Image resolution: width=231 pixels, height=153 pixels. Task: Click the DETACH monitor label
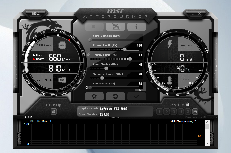tap(114, 118)
